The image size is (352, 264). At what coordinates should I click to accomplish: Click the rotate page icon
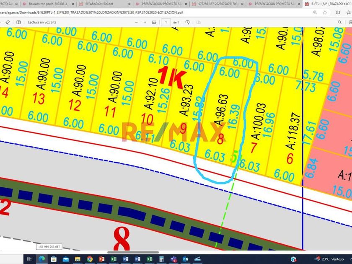187,22
